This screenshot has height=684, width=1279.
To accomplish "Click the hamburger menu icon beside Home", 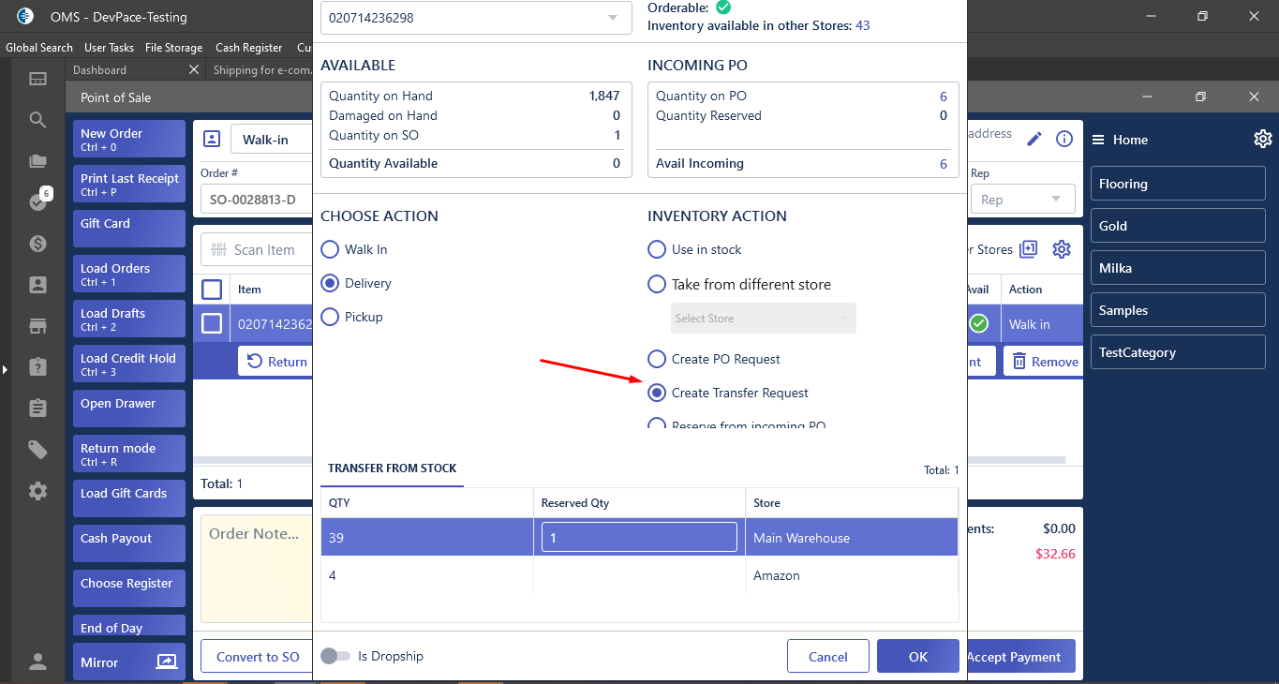I will tap(1097, 140).
